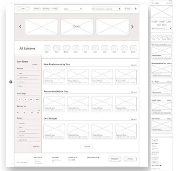
Task: Check the Allergy friendly dietary option
Action: (x=18, y=140)
